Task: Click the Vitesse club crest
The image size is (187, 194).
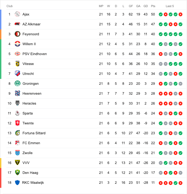Action: pos(17,64)
